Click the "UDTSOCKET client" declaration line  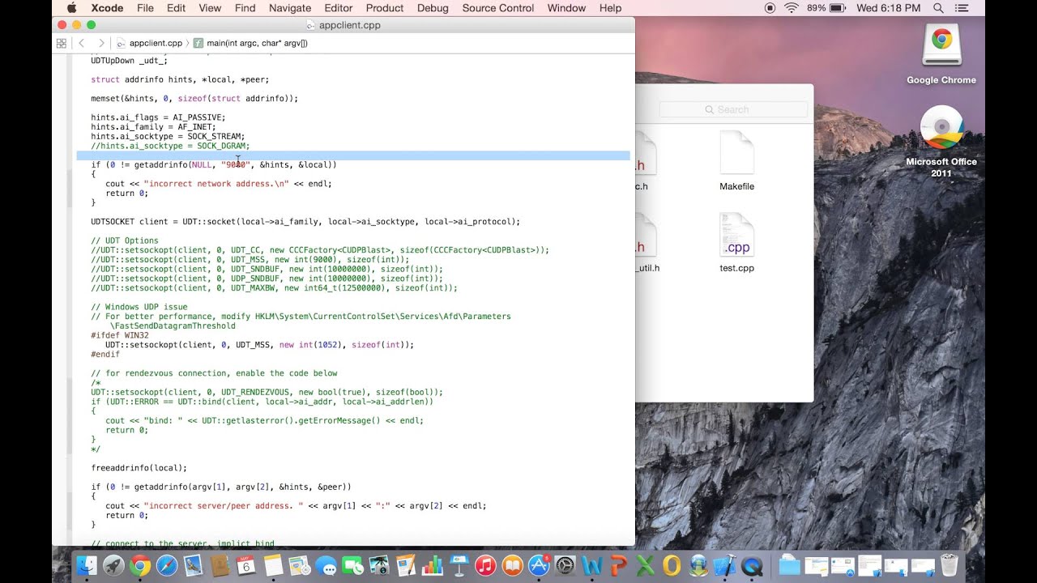point(305,222)
